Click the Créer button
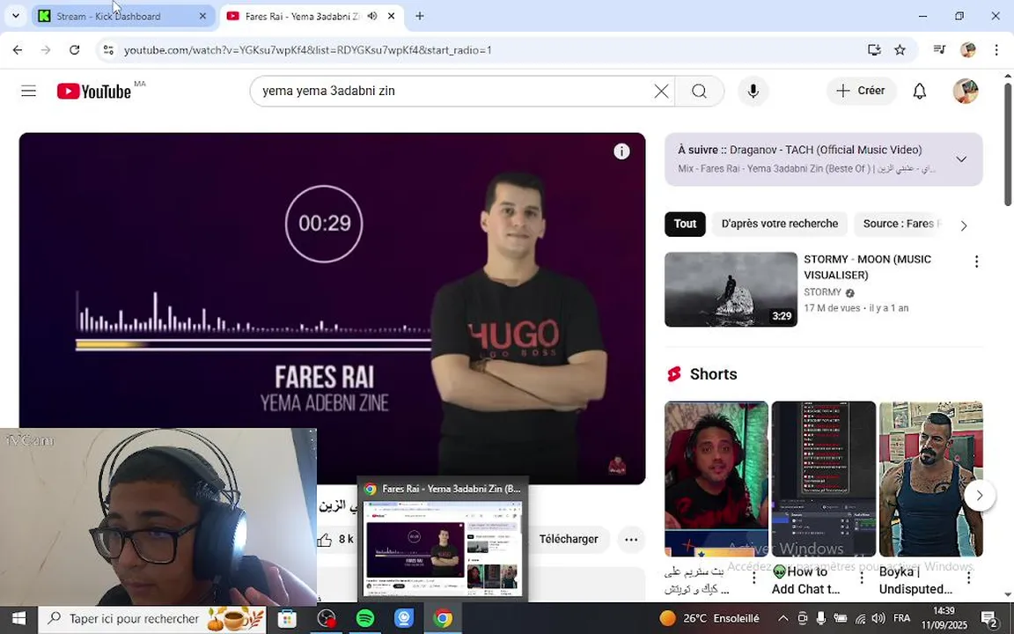The width and height of the screenshot is (1014, 634). point(861,92)
